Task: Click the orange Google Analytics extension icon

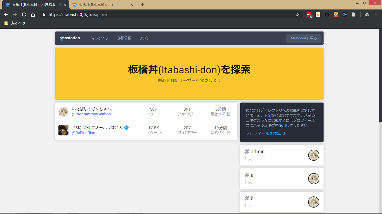Action: click(336, 15)
